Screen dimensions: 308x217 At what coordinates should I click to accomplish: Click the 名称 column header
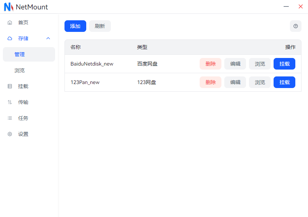click(75, 47)
